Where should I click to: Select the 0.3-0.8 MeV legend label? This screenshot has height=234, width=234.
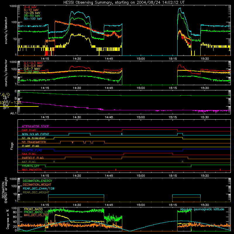[x=33, y=66]
